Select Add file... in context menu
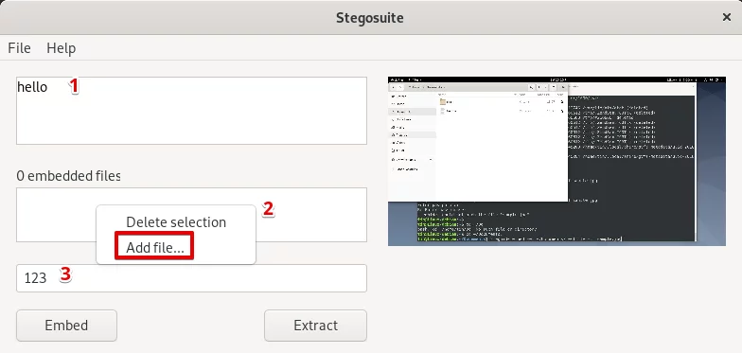The image size is (742, 353). pos(155,247)
